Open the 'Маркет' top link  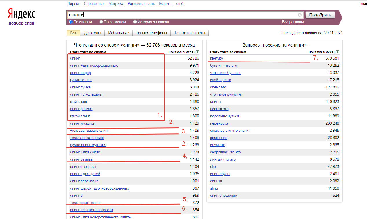(166, 4)
